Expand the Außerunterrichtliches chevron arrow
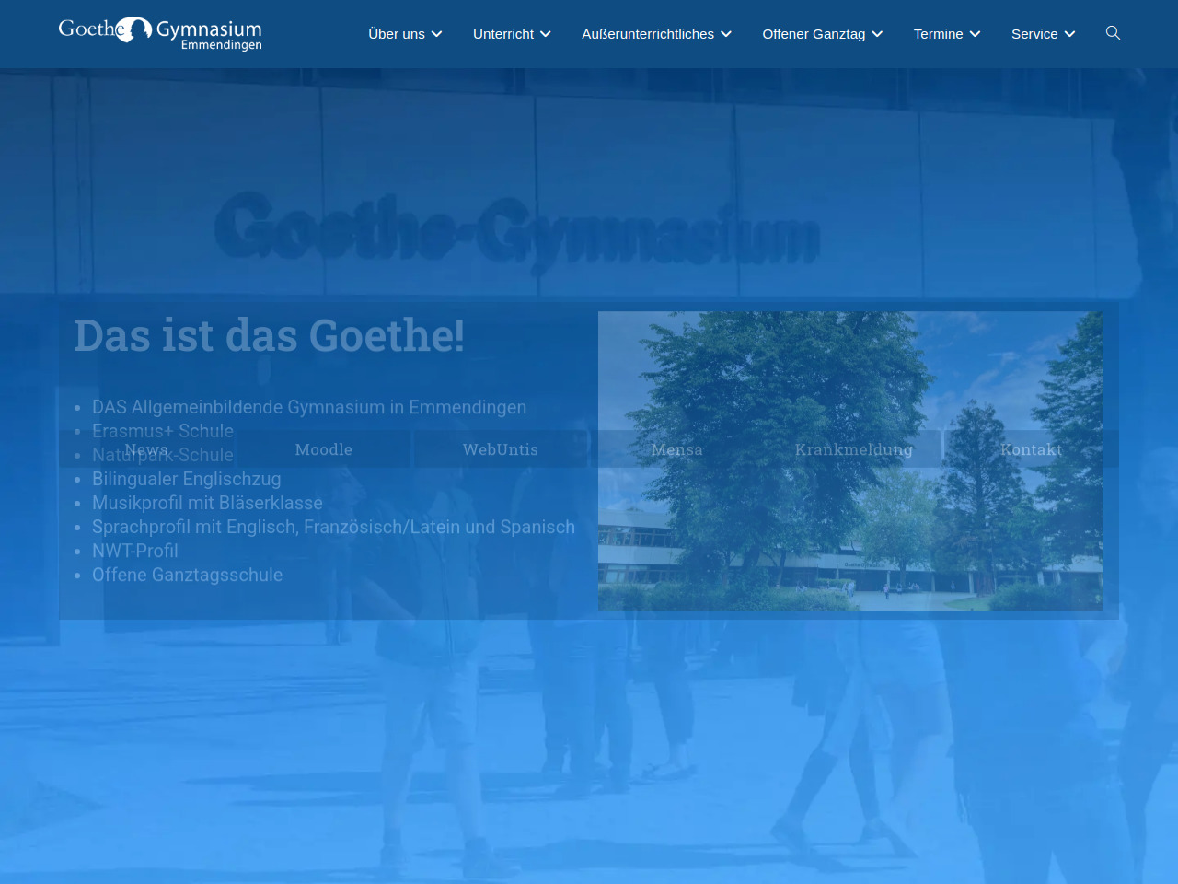This screenshot has width=1178, height=884. click(726, 34)
